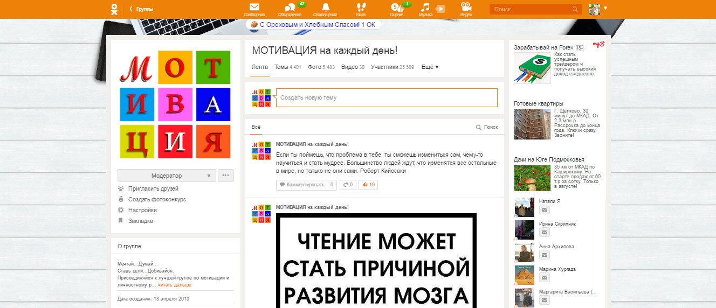
Task: Select the Фото tab
Action: point(321,67)
